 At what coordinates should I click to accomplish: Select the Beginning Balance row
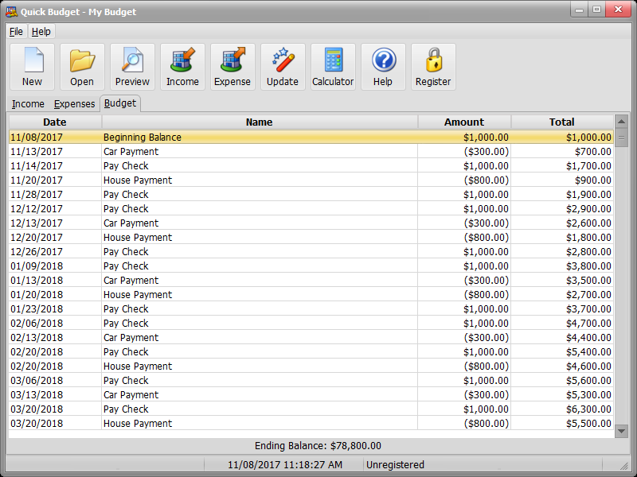point(311,137)
